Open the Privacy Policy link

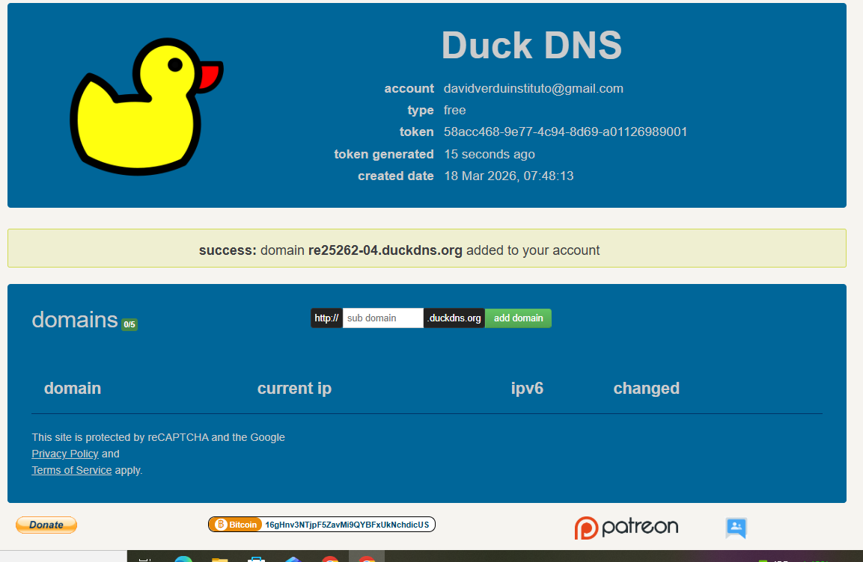coord(65,454)
